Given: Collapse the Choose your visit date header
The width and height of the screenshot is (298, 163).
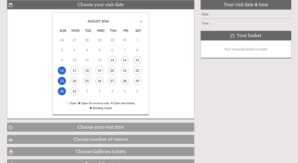Looking at the screenshot, I should (x=100, y=5).
